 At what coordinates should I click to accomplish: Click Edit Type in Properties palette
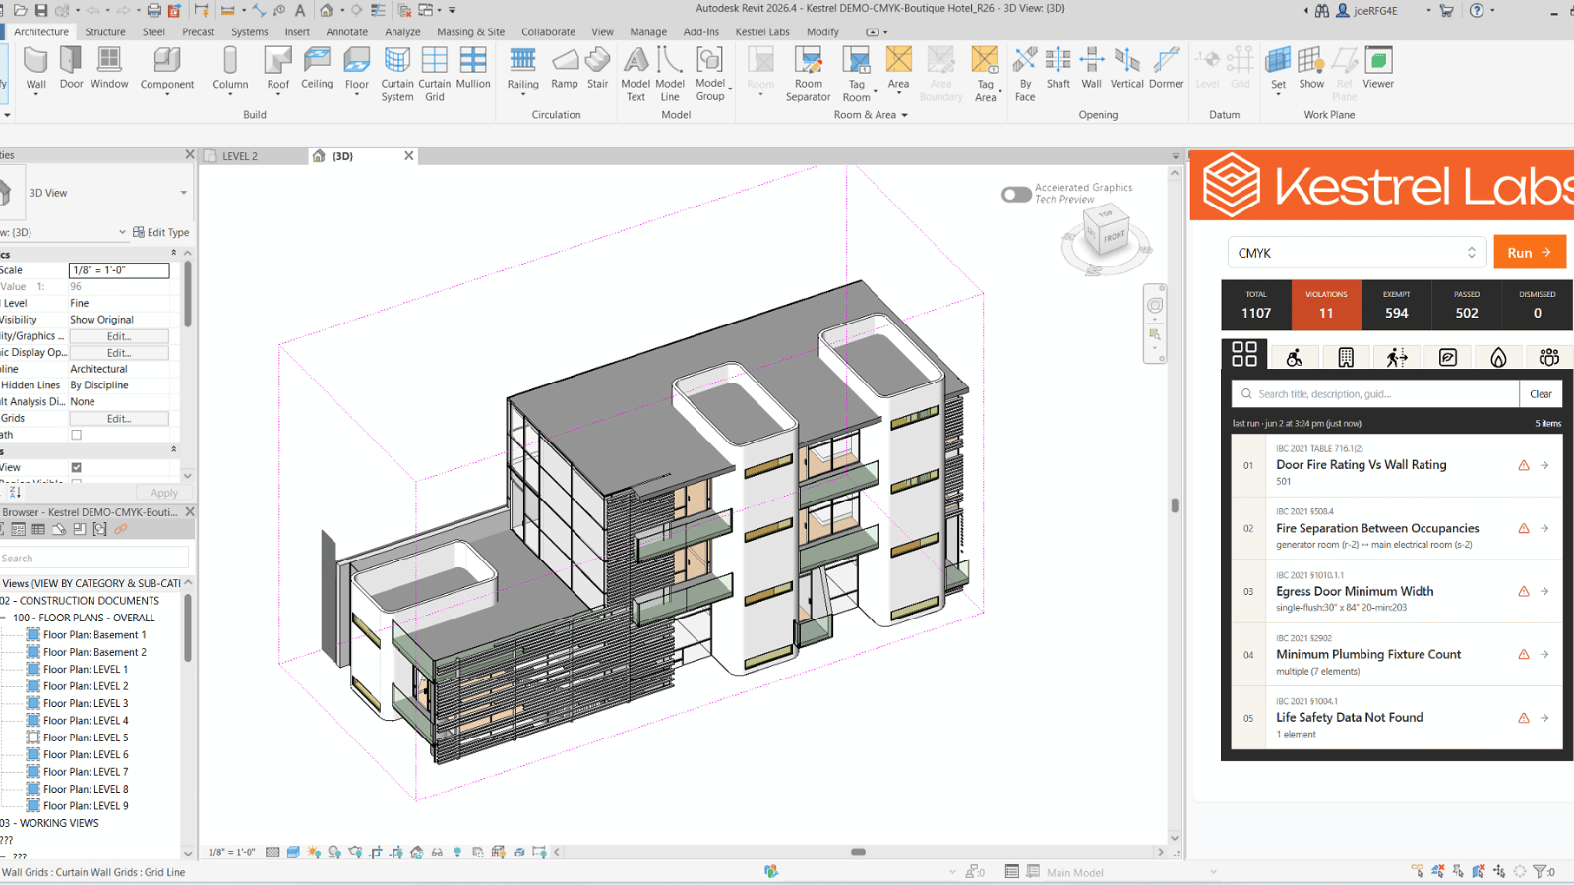(x=160, y=233)
